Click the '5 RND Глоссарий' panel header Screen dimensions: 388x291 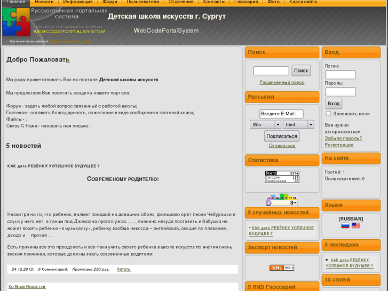[x=282, y=287]
